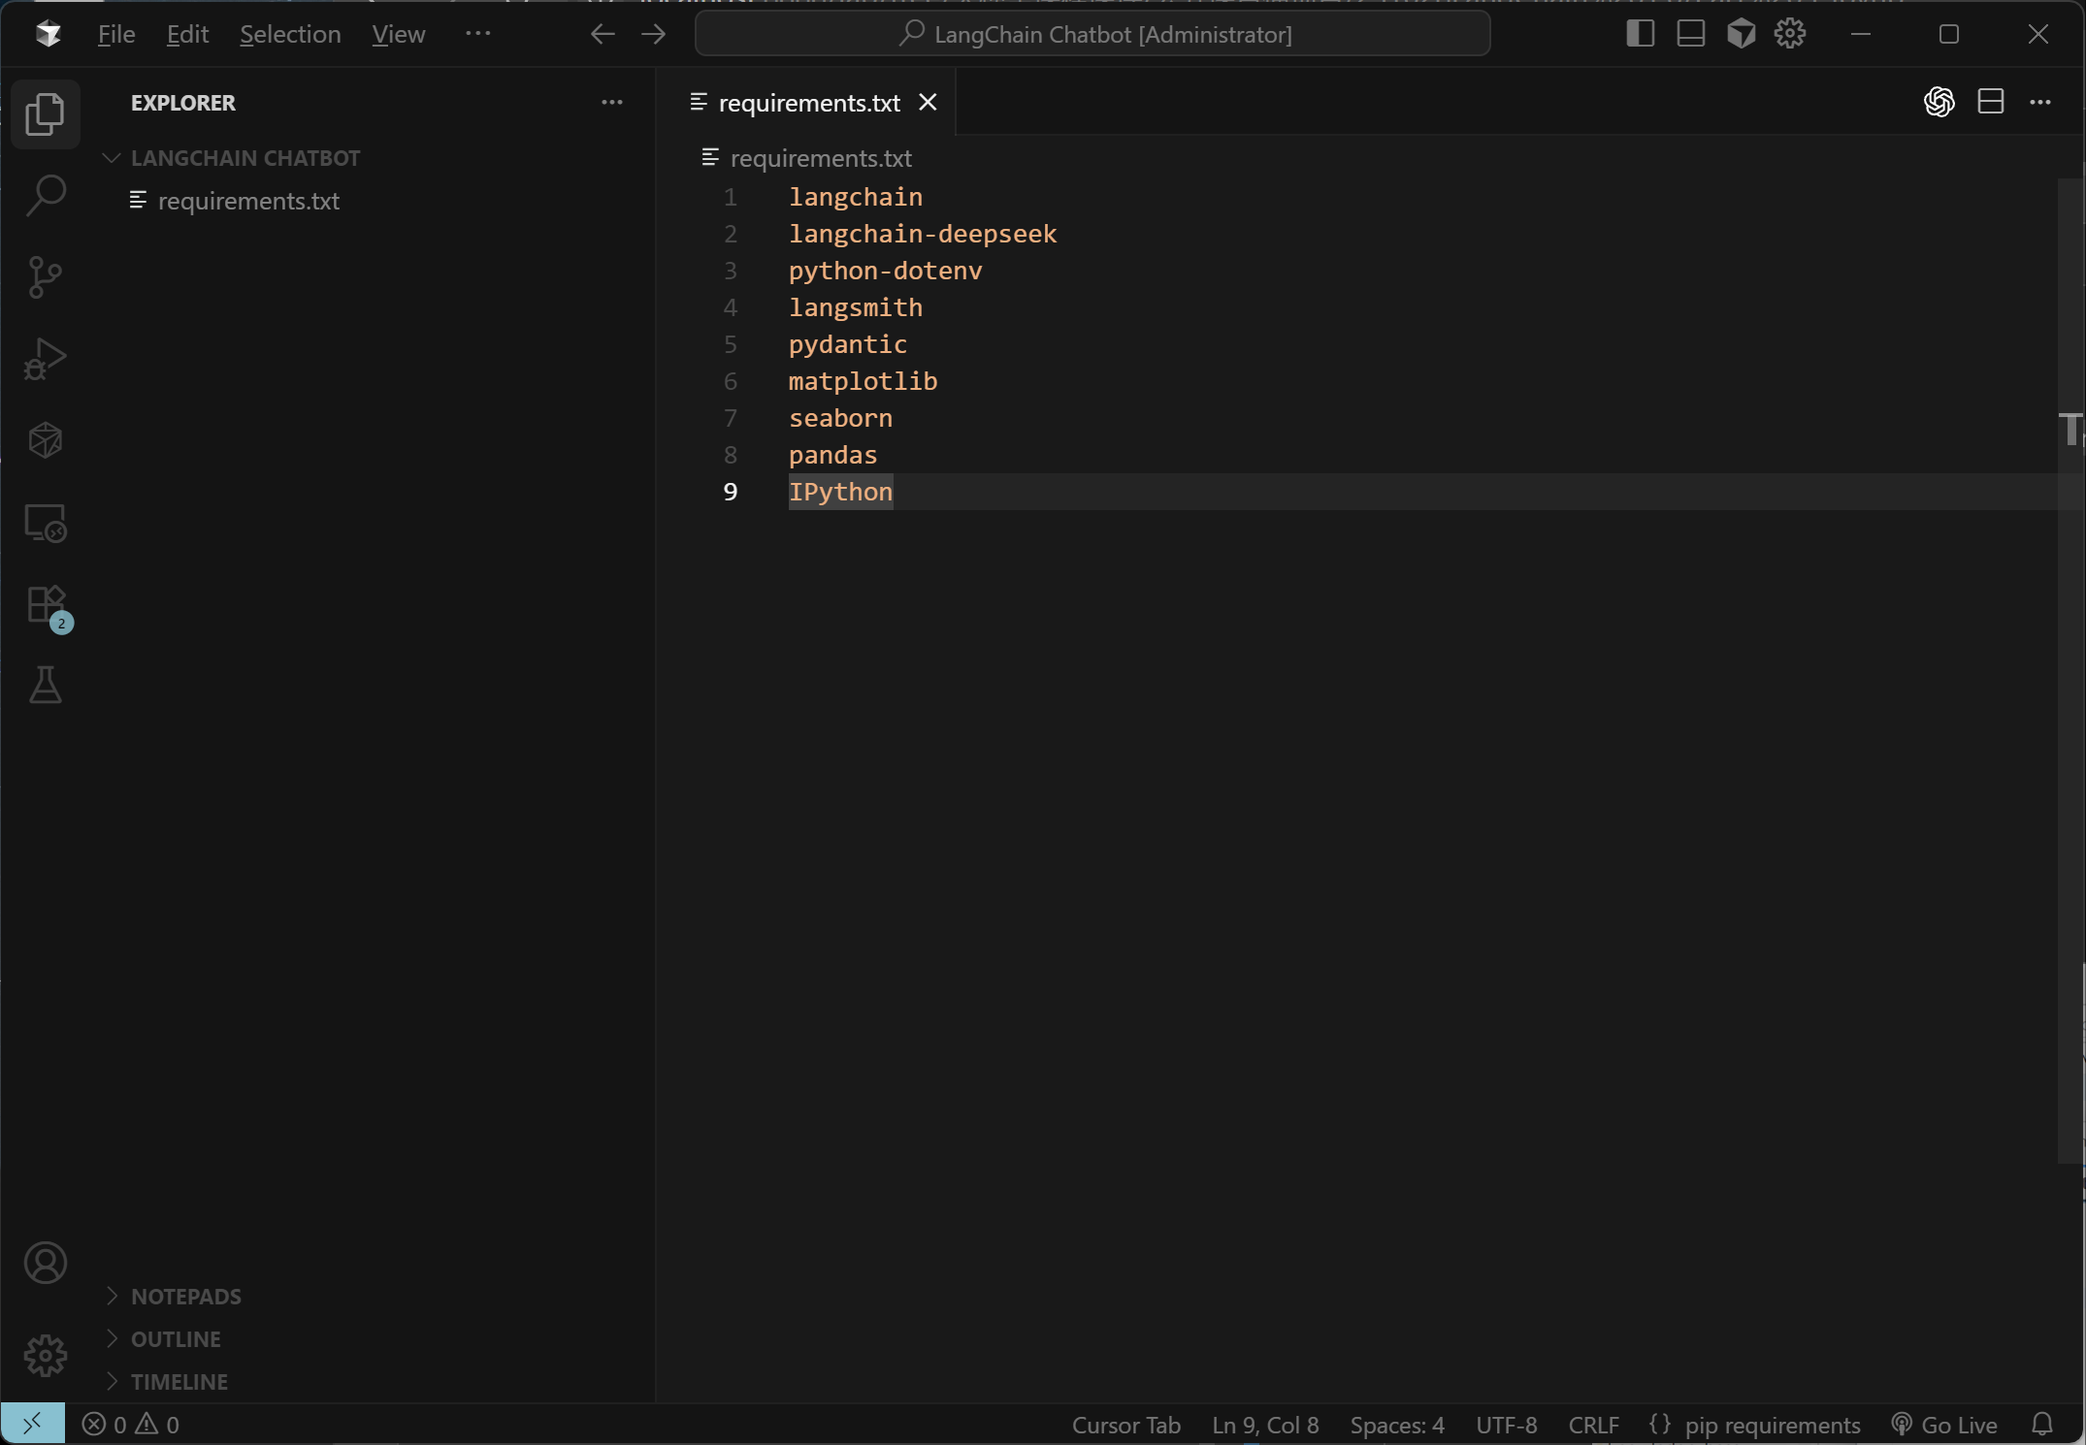The width and height of the screenshot is (2086, 1445).
Task: Open the Selection menu
Action: pyautogui.click(x=290, y=34)
